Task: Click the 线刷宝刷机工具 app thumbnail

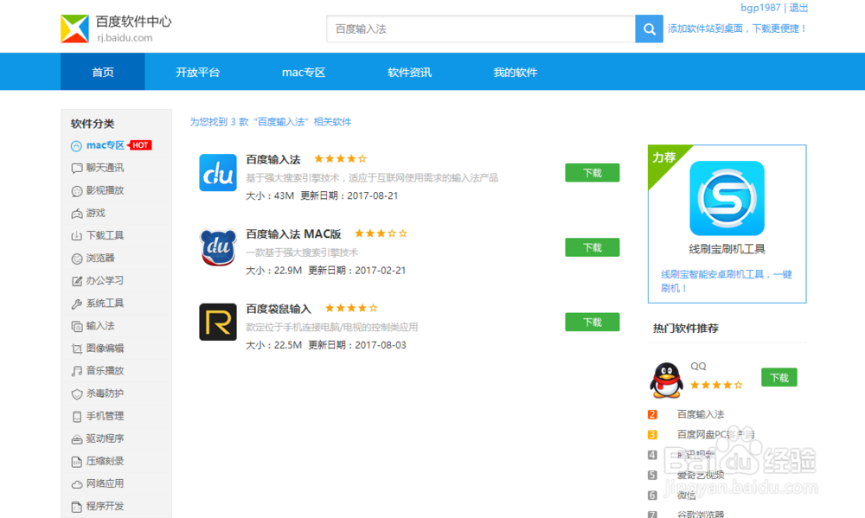Action: (727, 197)
